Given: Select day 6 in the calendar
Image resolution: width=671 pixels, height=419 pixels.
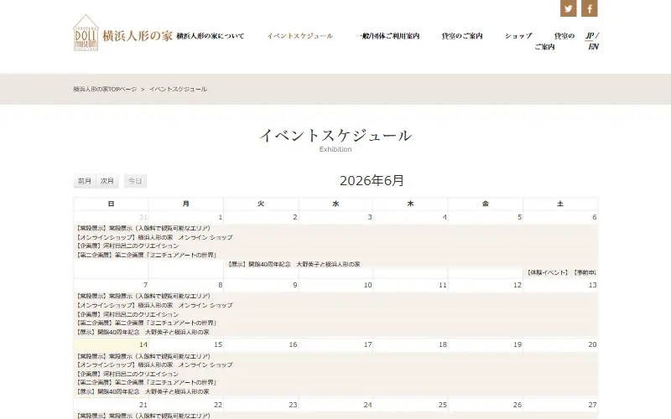Looking at the screenshot, I should [x=595, y=217].
